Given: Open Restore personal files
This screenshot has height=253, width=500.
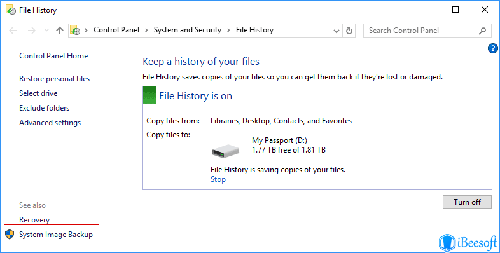Looking at the screenshot, I should pyautogui.click(x=55, y=79).
